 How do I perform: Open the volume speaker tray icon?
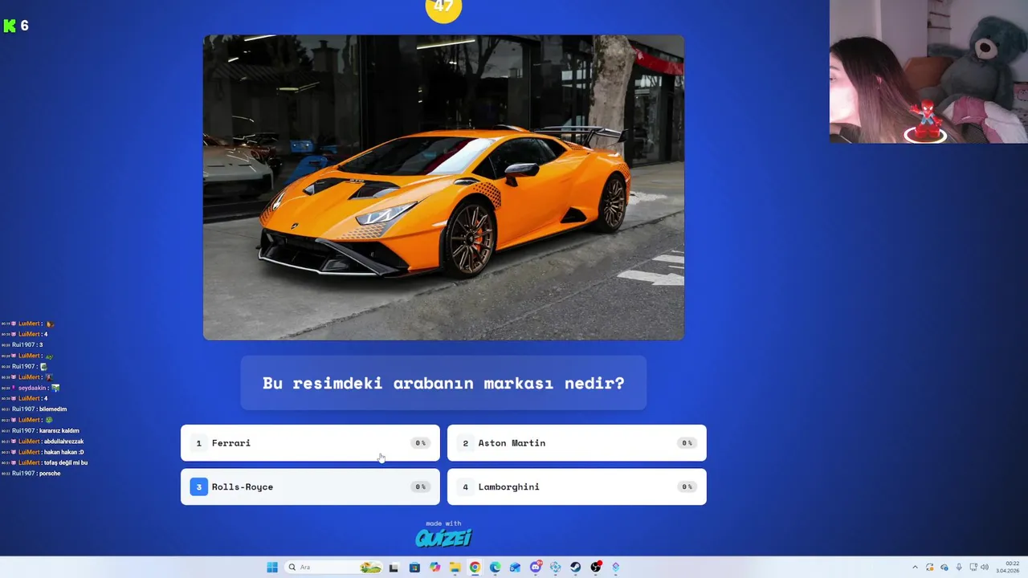coord(985,567)
